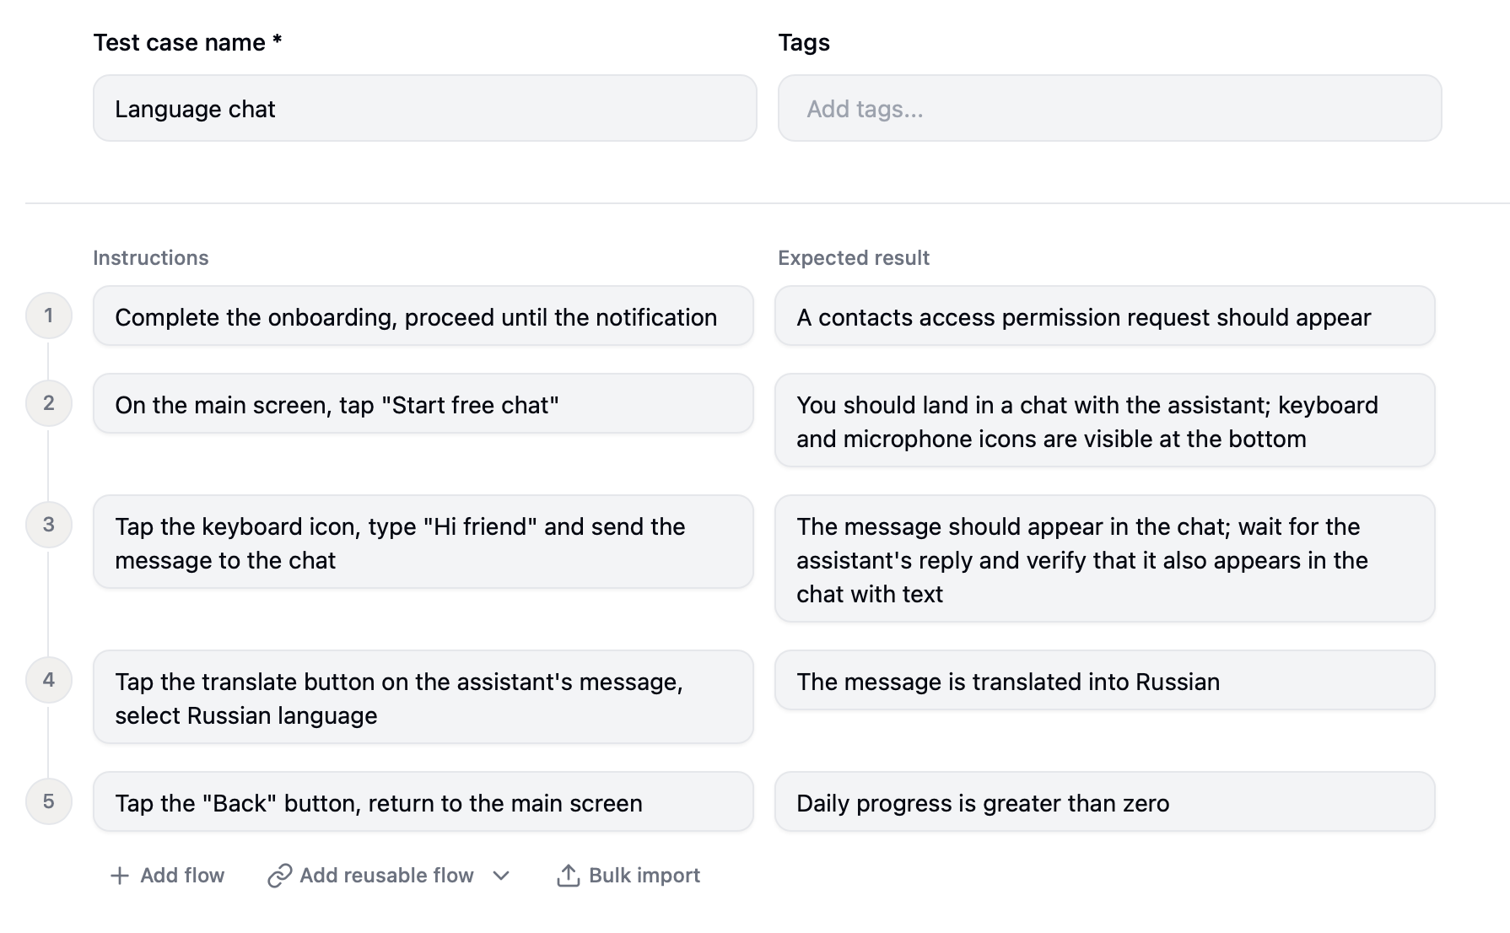Click the 'Expected result' column header
Viewport: 1510px width, 933px height.
[x=854, y=258]
